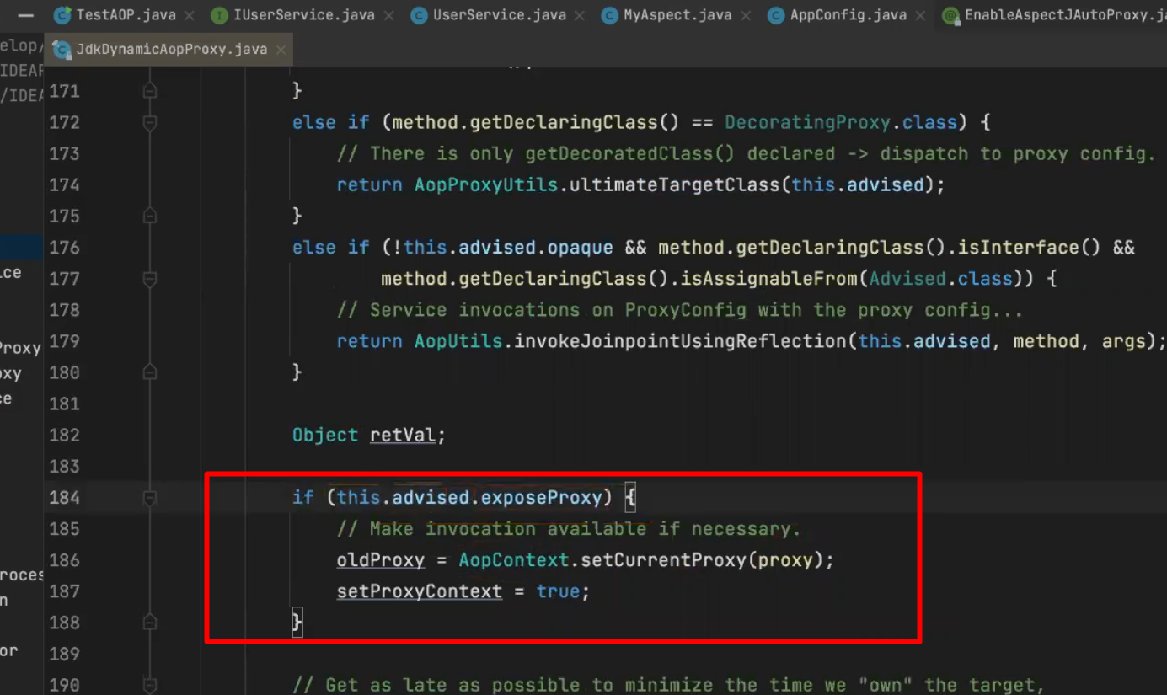1167x695 pixels.
Task: Click the MyAspect.java class icon
Action: 609,15
